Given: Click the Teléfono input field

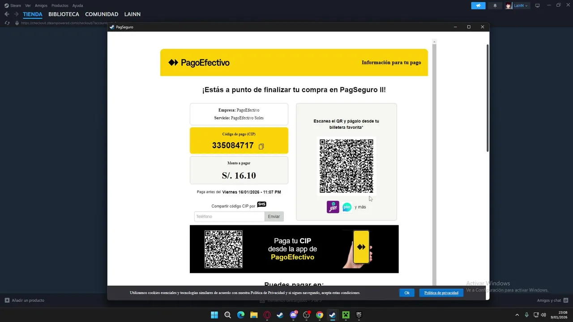Looking at the screenshot, I should tap(229, 216).
